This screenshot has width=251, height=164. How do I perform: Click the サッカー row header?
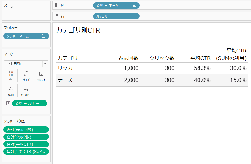67,68
